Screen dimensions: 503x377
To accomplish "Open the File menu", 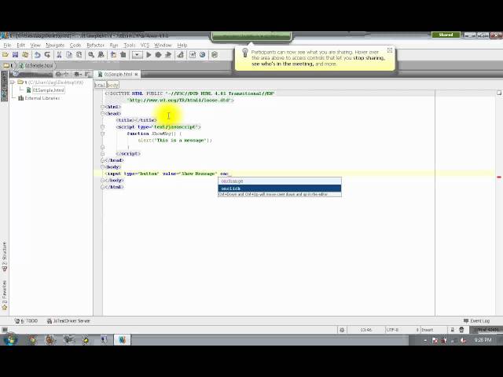I will [7, 46].
